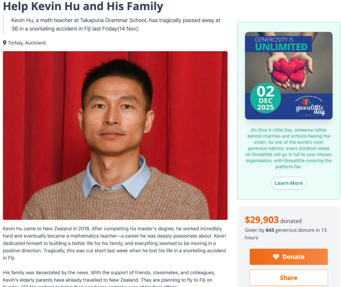
Task: Click the paragraph starting Kevin Hu came
Action: pos(114,243)
